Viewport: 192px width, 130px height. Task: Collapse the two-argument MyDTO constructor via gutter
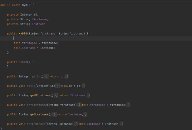click(1, 33)
